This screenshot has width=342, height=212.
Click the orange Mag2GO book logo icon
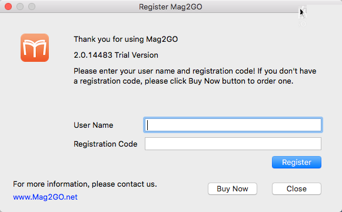point(35,48)
